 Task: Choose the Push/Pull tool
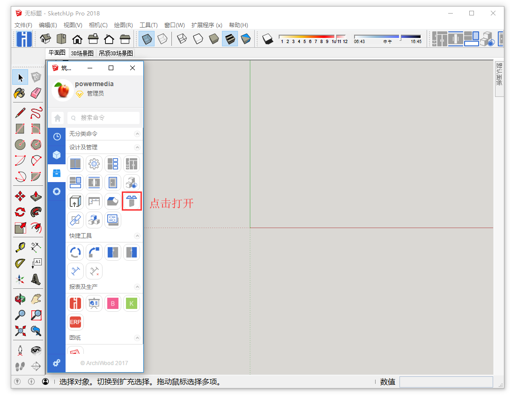pyautogui.click(x=36, y=196)
